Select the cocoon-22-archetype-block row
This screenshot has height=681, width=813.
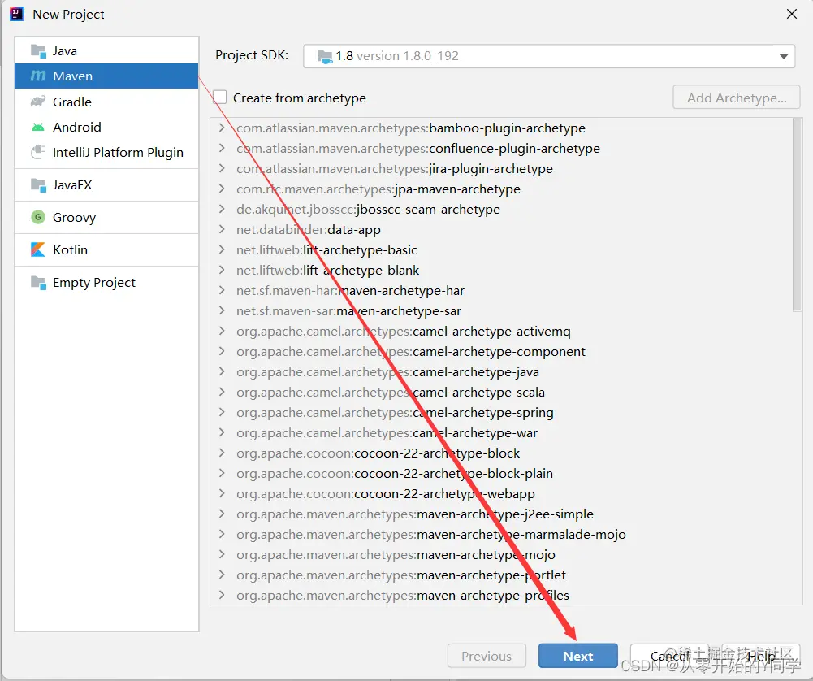pos(501,453)
